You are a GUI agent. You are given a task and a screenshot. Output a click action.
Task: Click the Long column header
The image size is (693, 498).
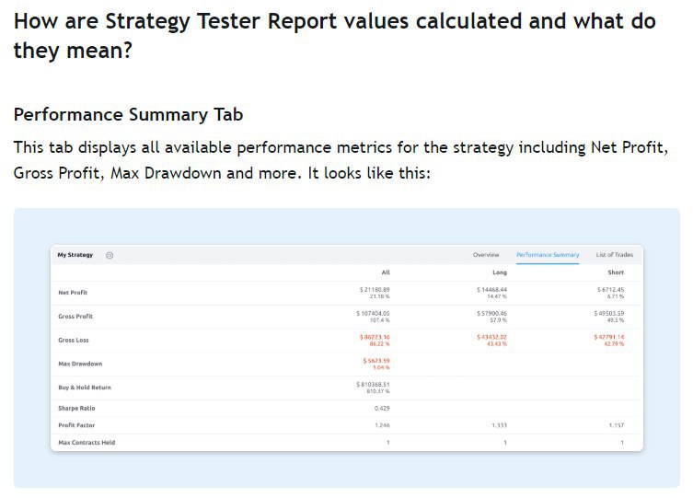(501, 273)
